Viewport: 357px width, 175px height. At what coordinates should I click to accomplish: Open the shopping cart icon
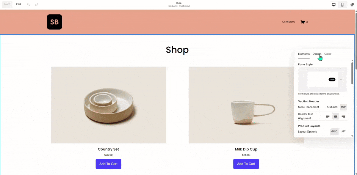pos(303,22)
